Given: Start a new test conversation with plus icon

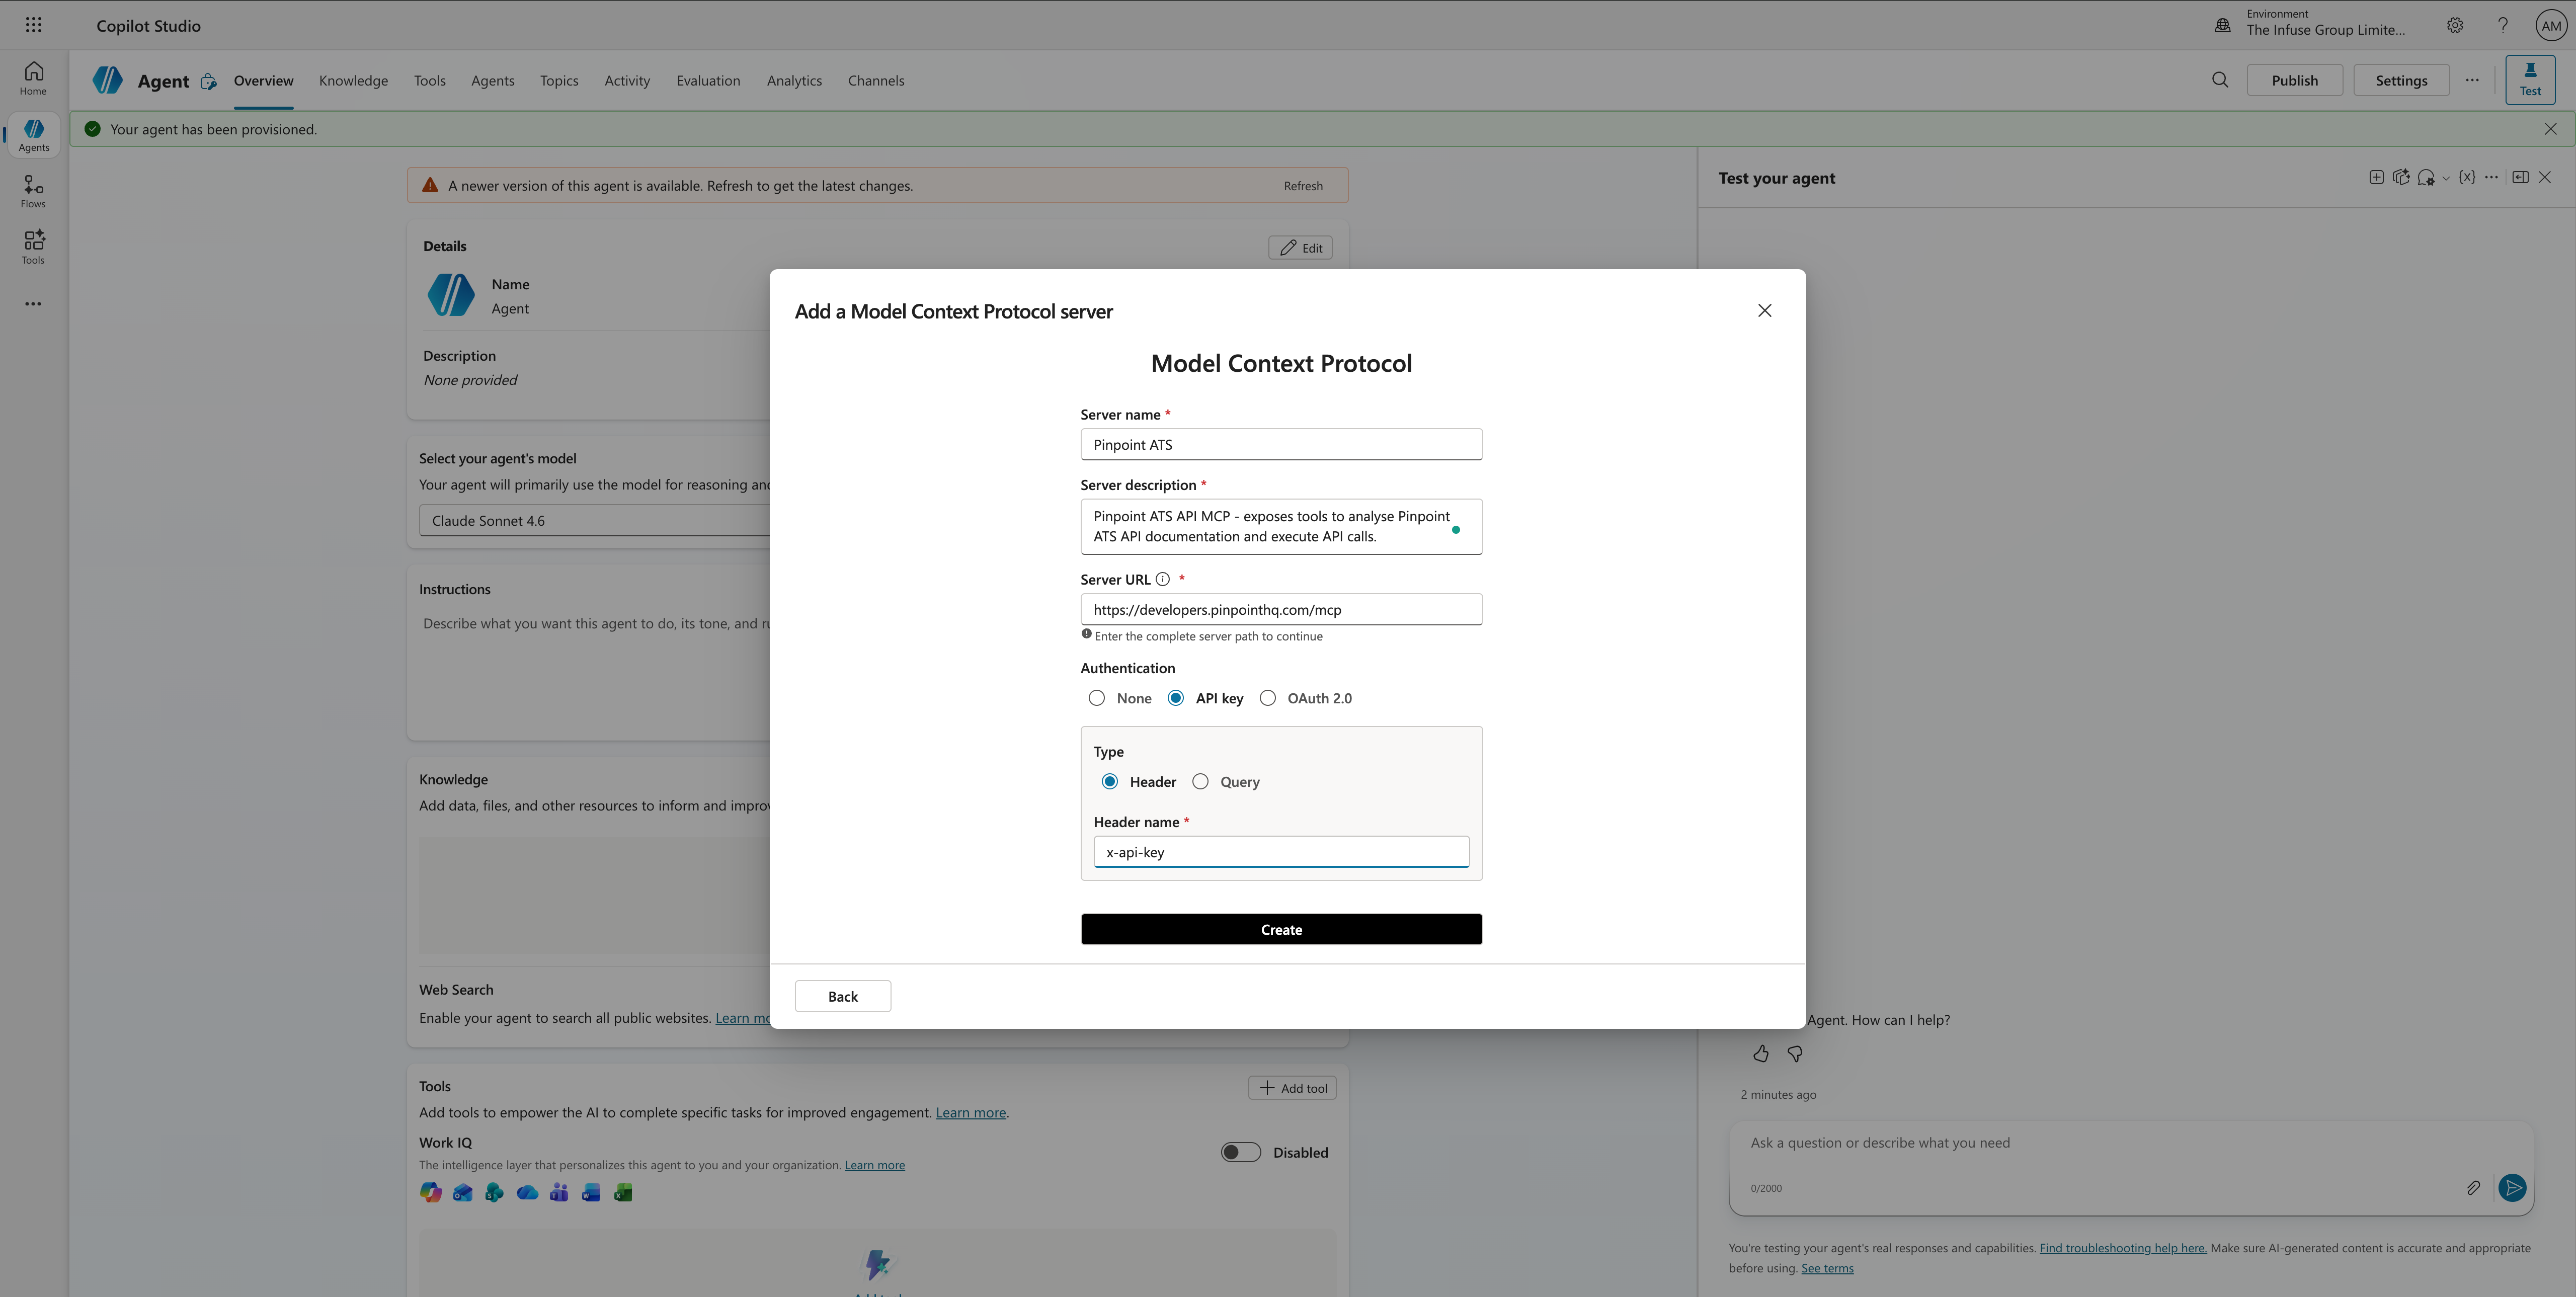Looking at the screenshot, I should click(2376, 177).
